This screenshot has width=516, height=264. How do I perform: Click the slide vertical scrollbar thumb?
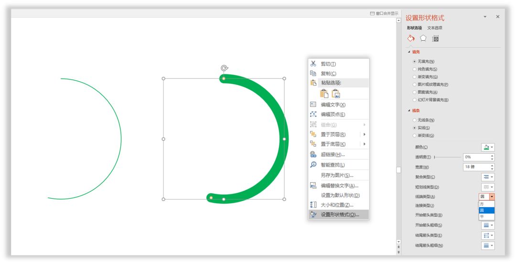398,169
